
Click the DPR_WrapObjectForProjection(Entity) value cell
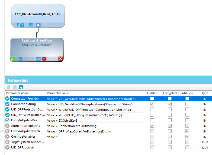point(94,131)
